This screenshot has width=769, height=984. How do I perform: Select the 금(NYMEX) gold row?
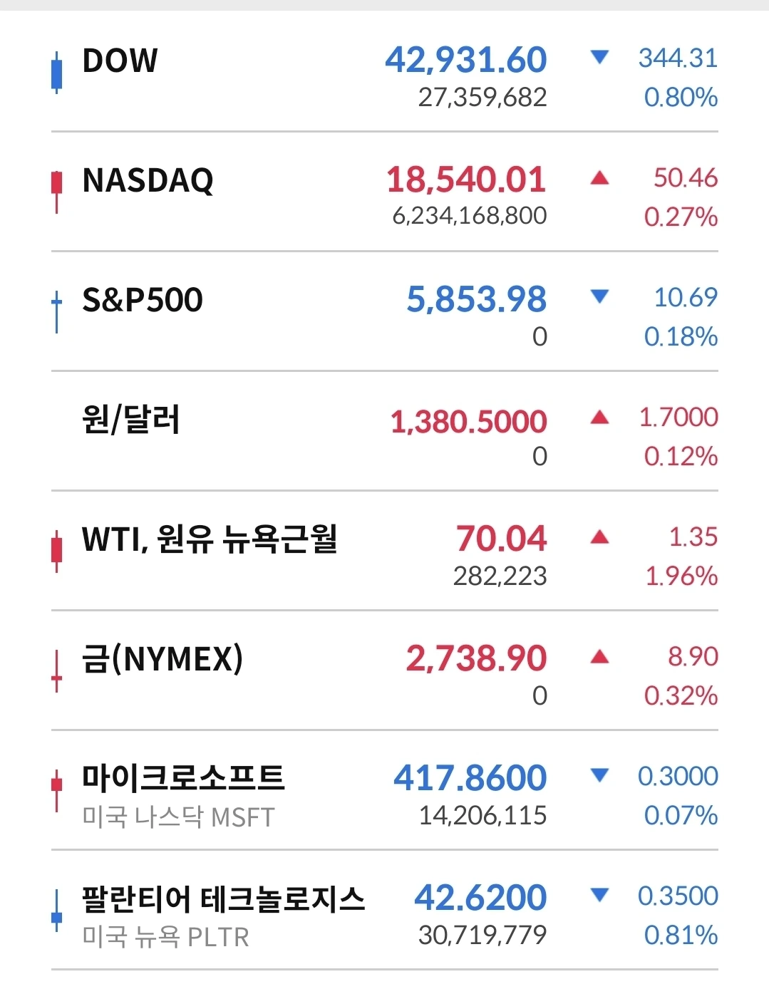385,670
